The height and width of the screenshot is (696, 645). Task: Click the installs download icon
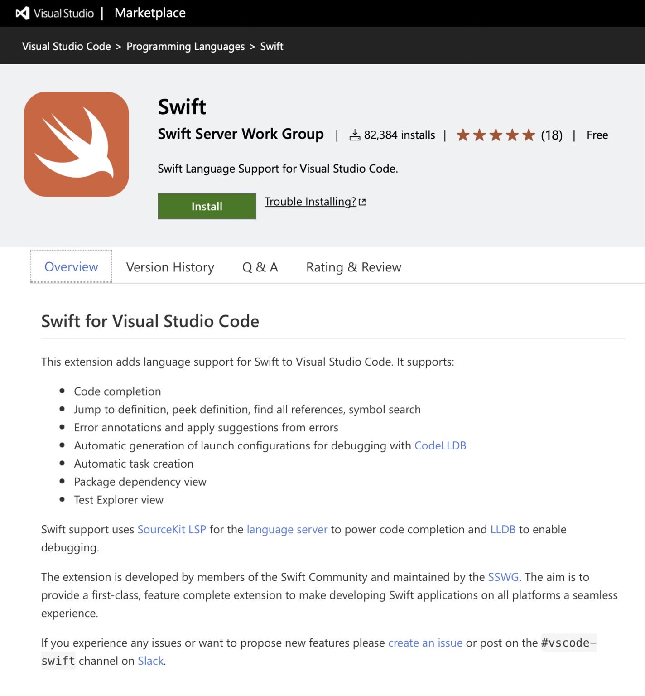tap(355, 135)
